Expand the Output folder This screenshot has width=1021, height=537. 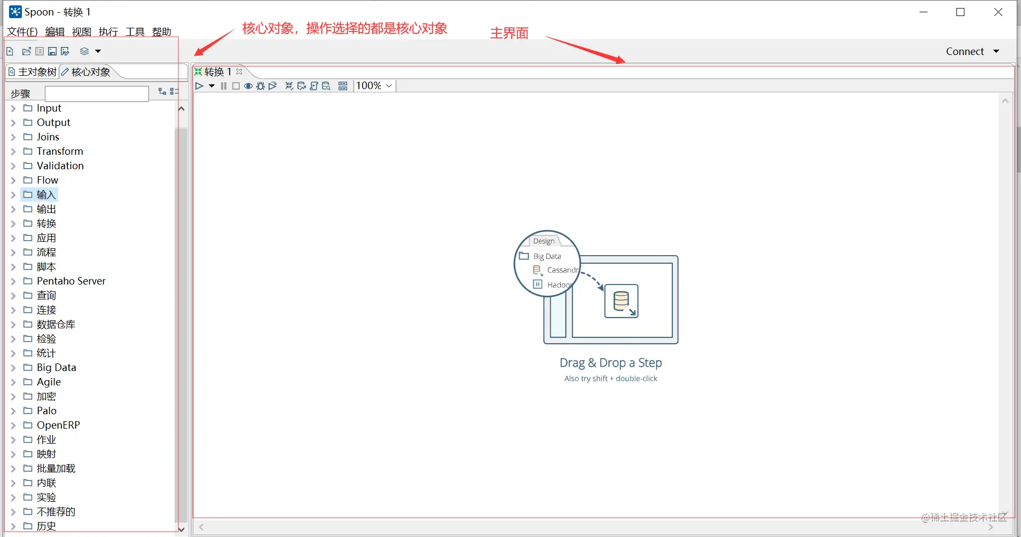click(x=13, y=123)
